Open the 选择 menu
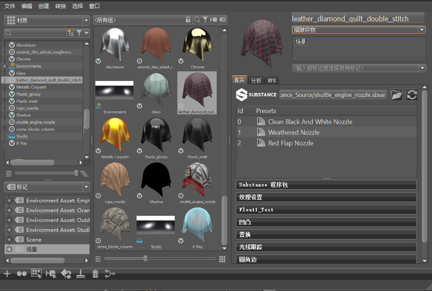Viewport: 432px width, 291px height. tap(78, 6)
